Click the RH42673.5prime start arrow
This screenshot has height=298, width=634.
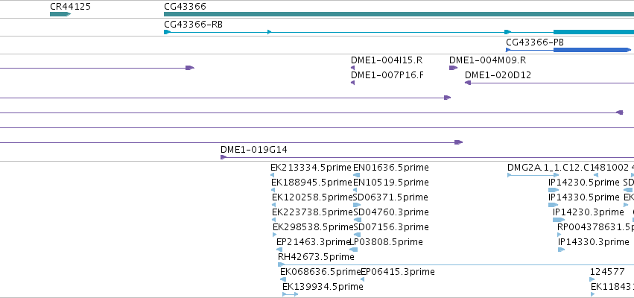click(x=282, y=264)
